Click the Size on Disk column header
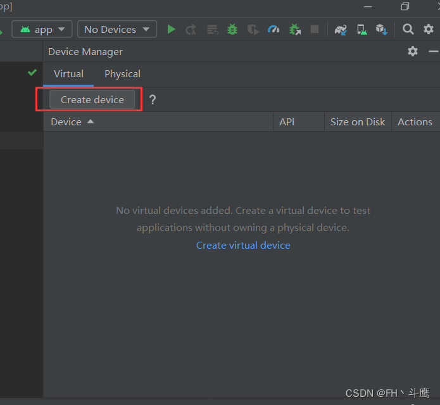 [358, 122]
